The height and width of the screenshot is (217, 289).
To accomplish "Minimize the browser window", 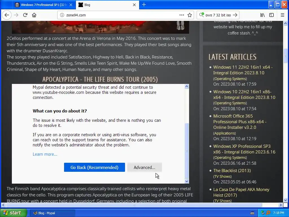I will click(x=271, y=5).
